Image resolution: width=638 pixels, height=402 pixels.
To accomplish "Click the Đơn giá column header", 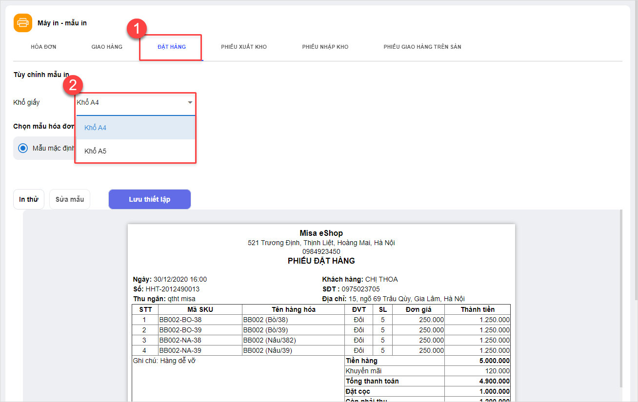I will (419, 309).
